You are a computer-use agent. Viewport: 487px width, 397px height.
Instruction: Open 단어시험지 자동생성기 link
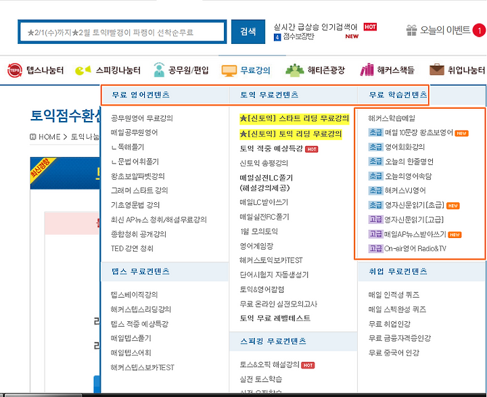274,275
